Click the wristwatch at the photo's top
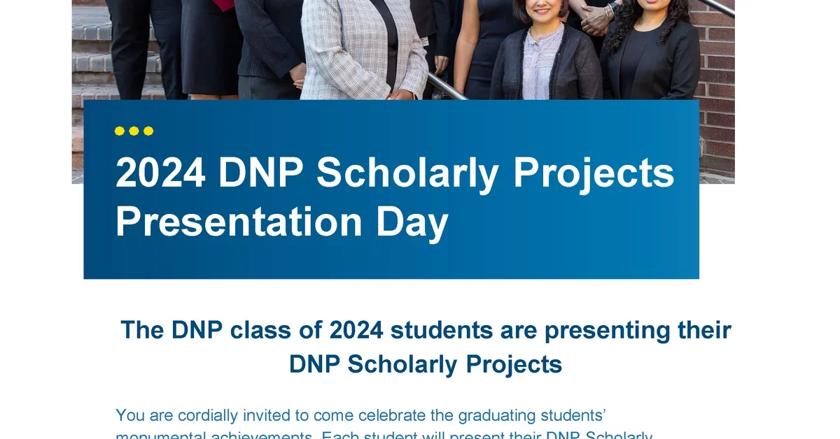The height and width of the screenshot is (439, 840). tap(610, 8)
